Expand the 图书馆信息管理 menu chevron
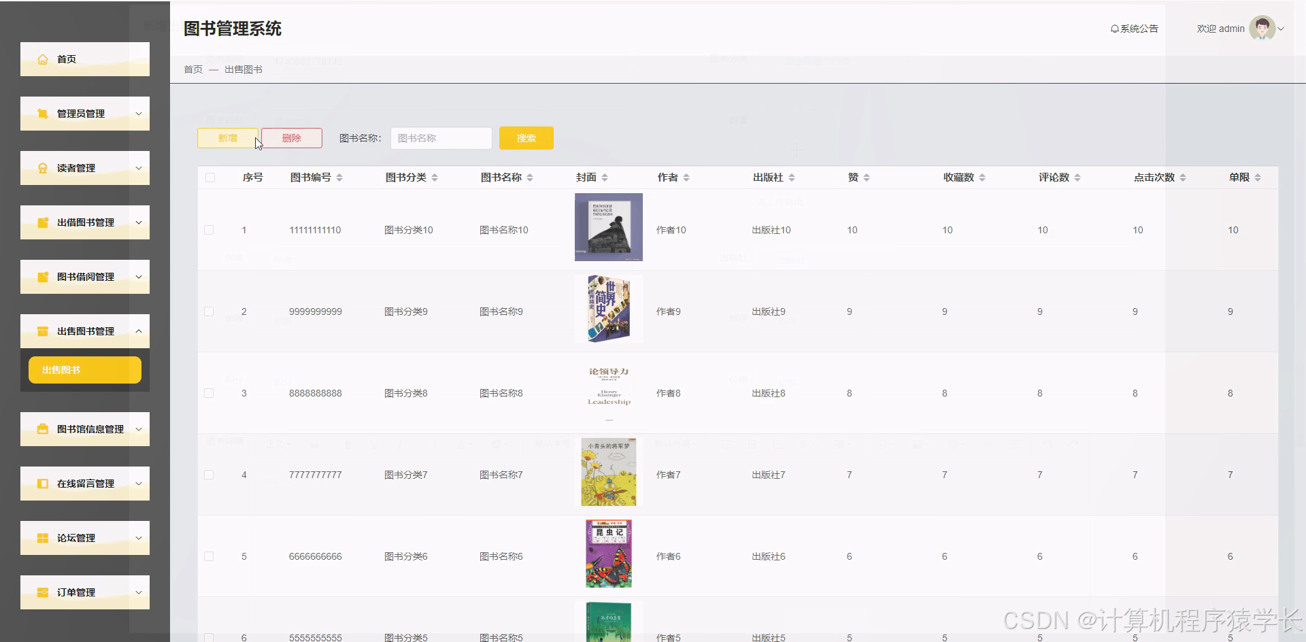This screenshot has width=1306, height=642. (x=139, y=429)
